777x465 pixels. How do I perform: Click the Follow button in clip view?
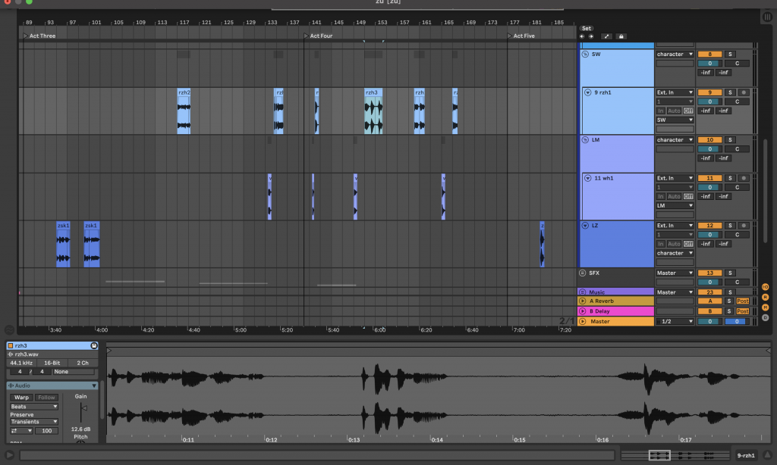coord(46,398)
